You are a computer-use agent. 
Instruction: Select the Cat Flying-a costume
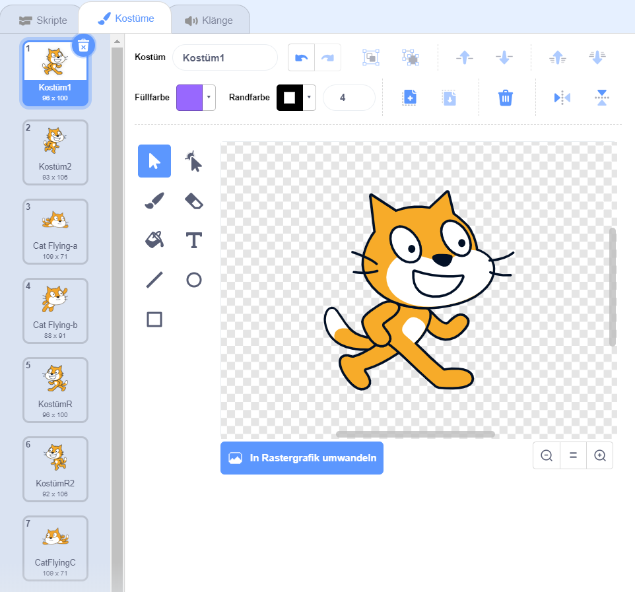point(55,232)
